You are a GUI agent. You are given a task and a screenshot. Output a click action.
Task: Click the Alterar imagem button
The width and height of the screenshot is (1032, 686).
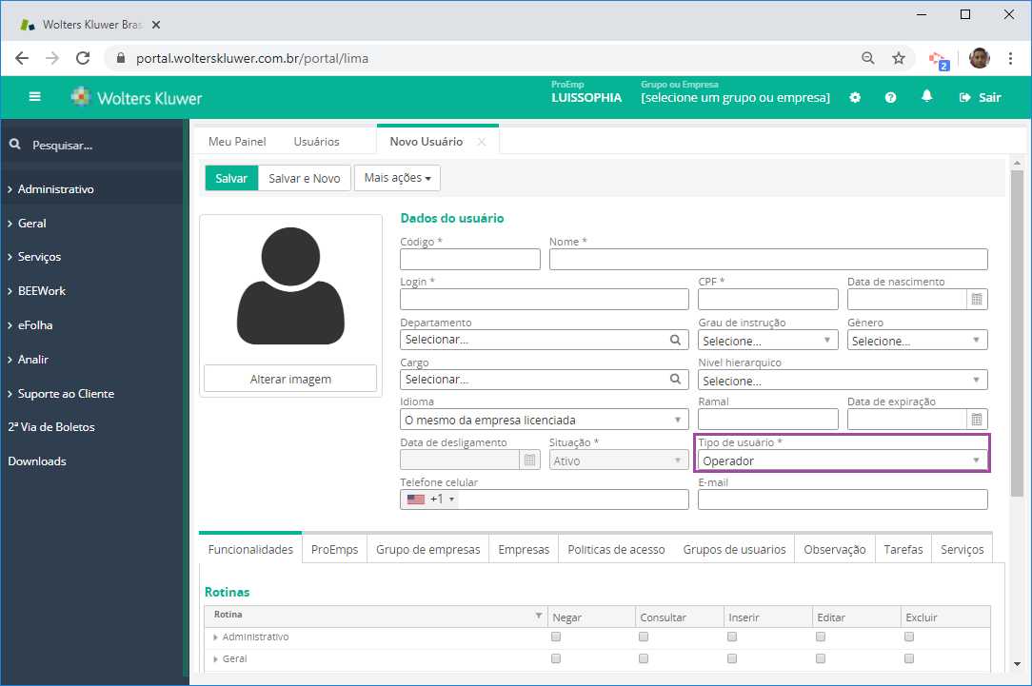click(x=290, y=380)
